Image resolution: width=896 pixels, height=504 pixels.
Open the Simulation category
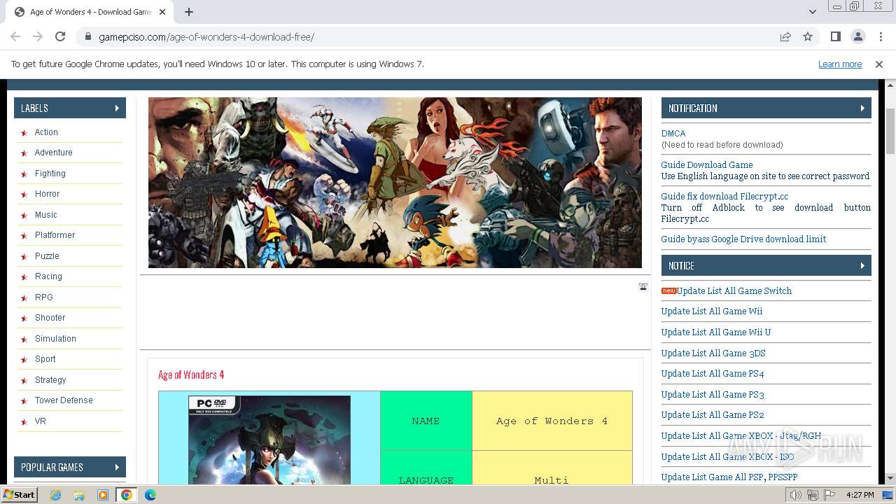(x=55, y=339)
